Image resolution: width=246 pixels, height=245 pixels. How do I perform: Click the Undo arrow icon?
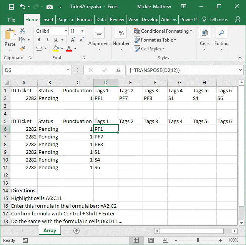click(x=23, y=7)
